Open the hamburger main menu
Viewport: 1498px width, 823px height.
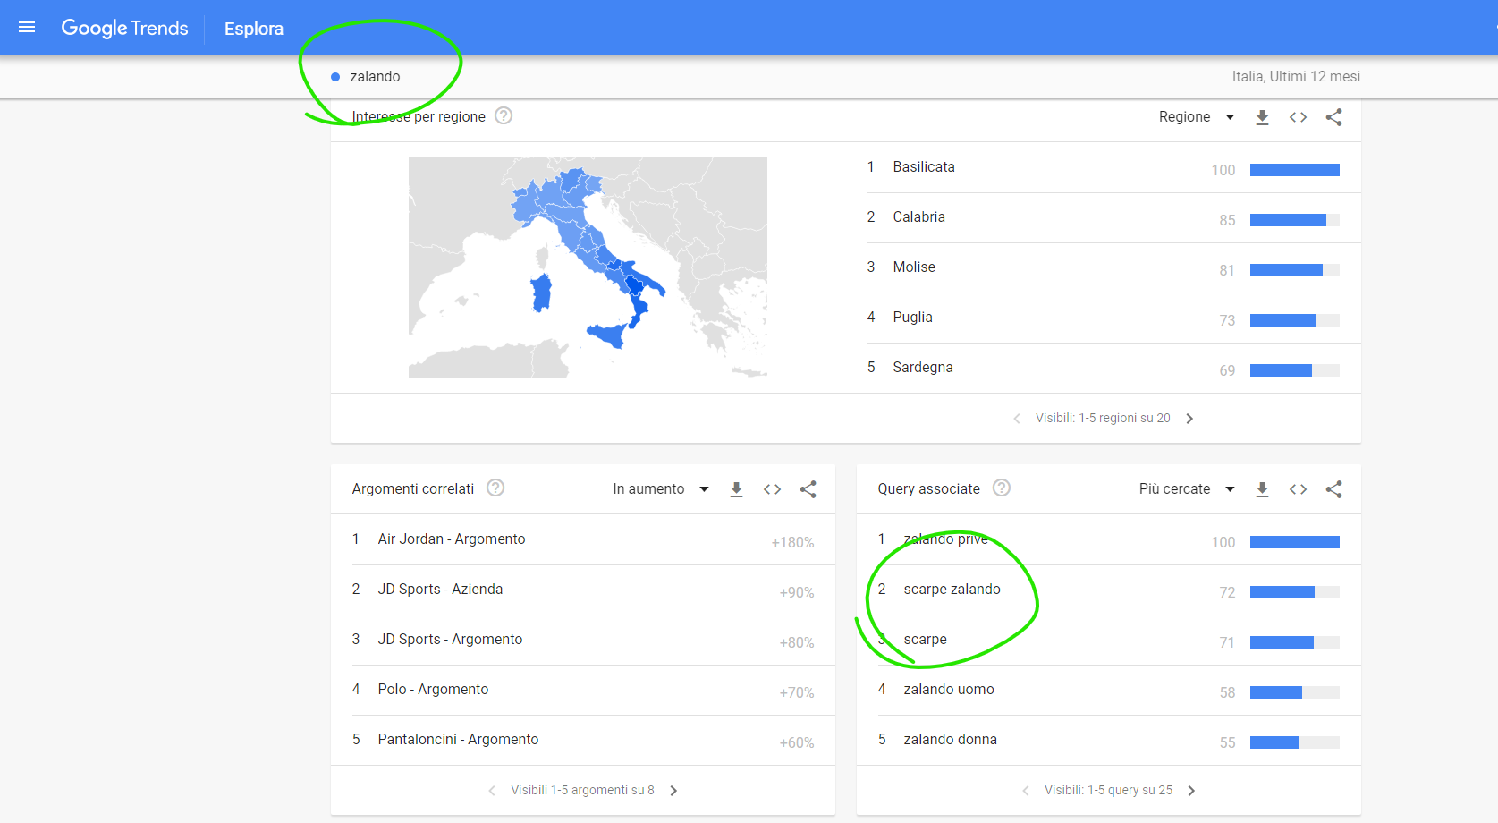tap(27, 28)
